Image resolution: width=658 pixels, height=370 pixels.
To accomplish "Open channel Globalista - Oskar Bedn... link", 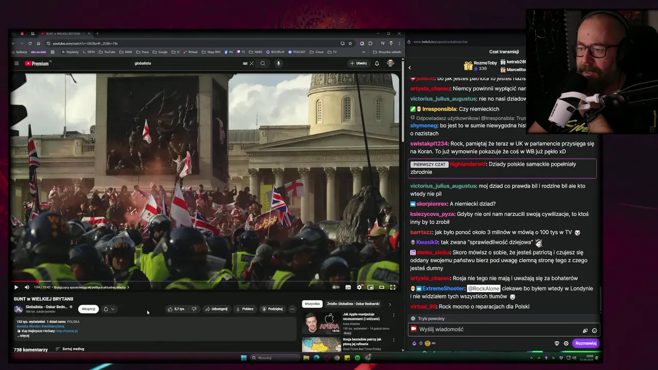I will pos(46,307).
